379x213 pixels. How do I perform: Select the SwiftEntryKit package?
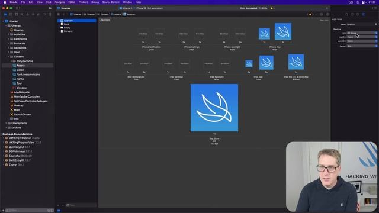tap(17, 160)
